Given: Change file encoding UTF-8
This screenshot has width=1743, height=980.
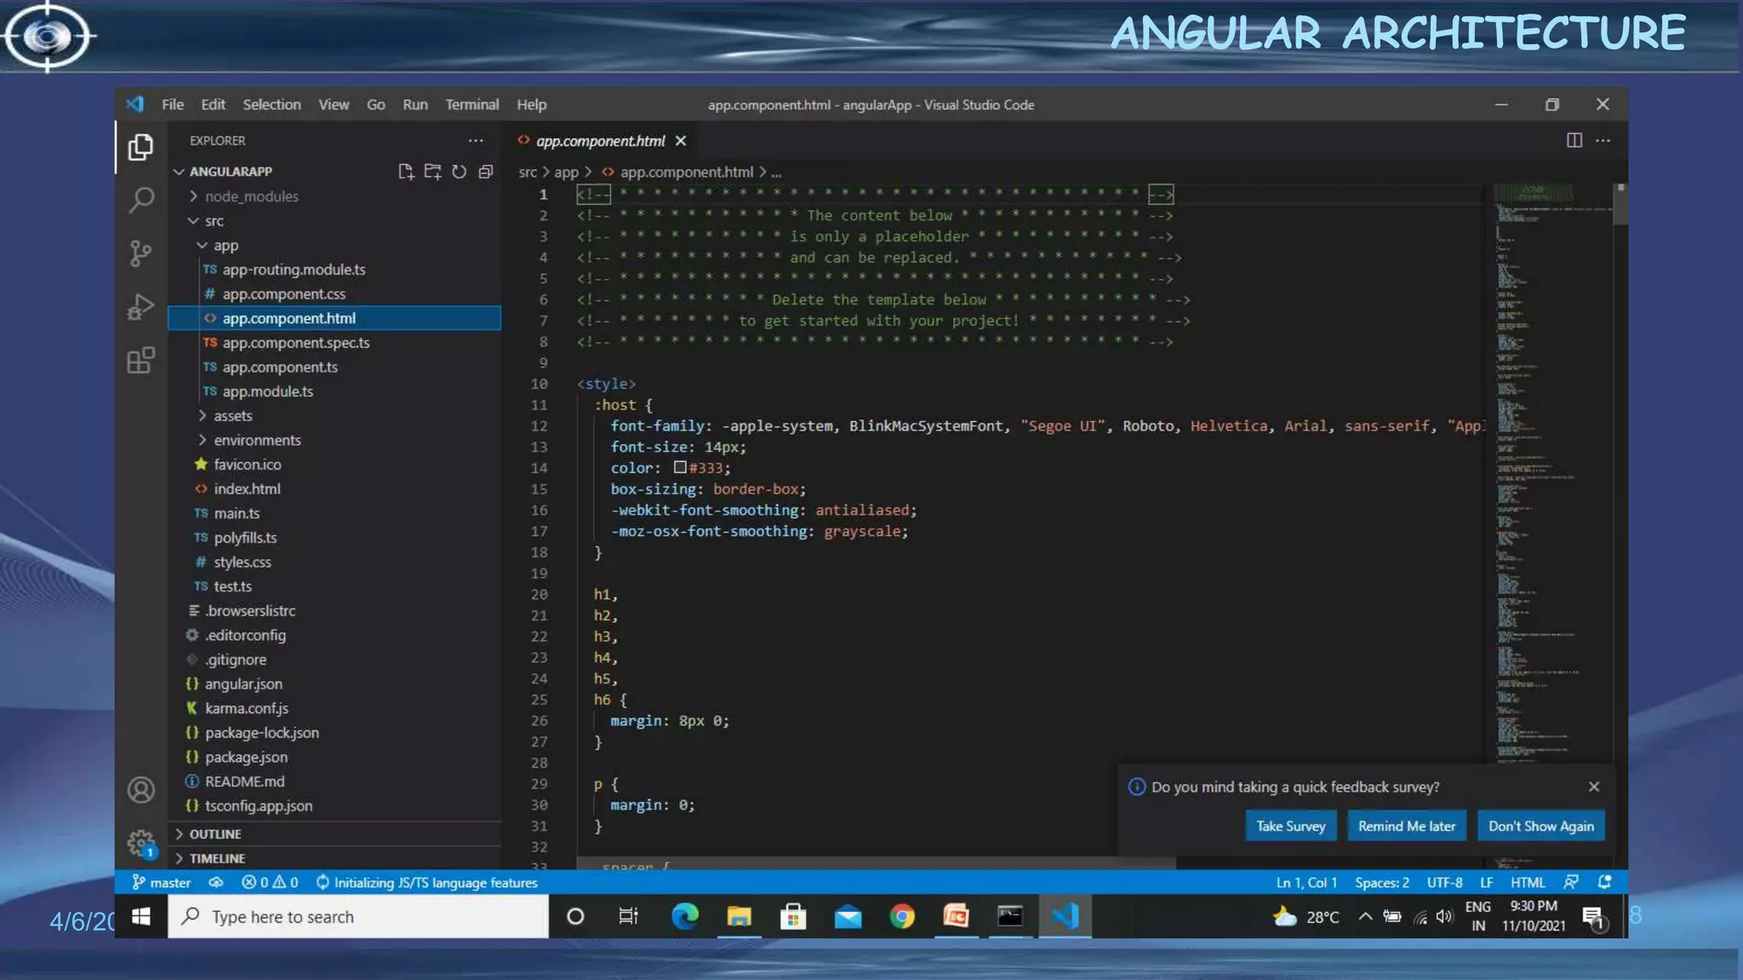Looking at the screenshot, I should (x=1444, y=883).
